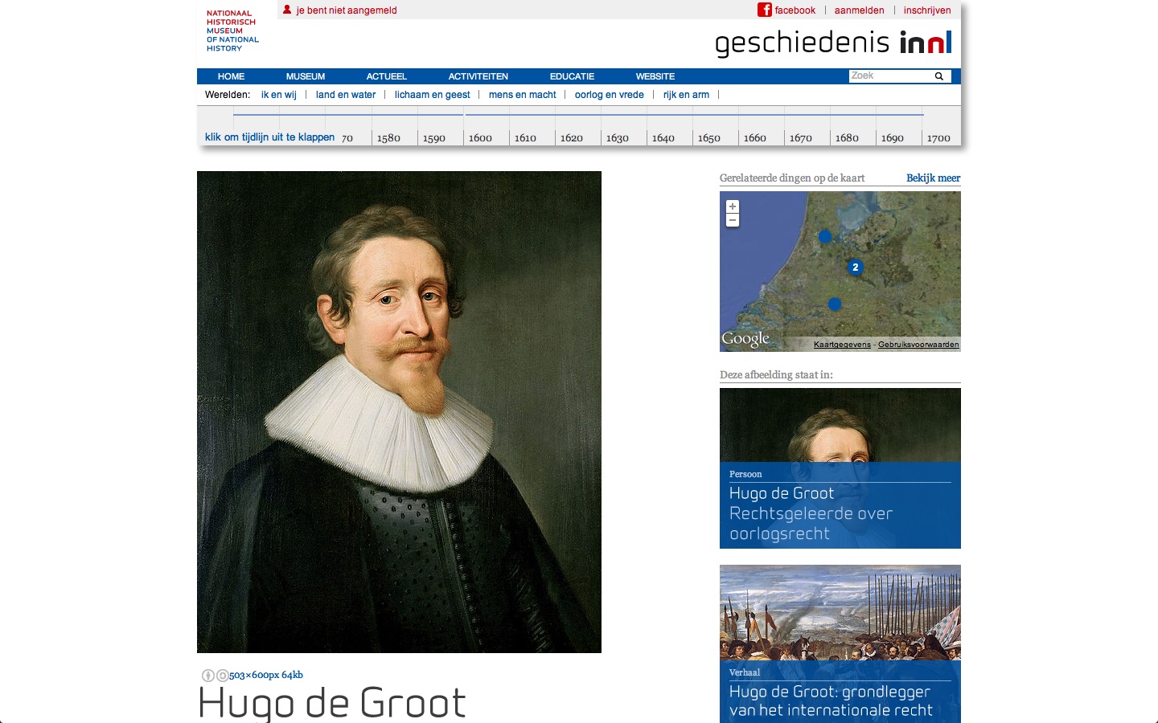Screen dimensions: 1158x723
Task: Select the 'oorlog en vrede' world link
Action: (x=609, y=95)
